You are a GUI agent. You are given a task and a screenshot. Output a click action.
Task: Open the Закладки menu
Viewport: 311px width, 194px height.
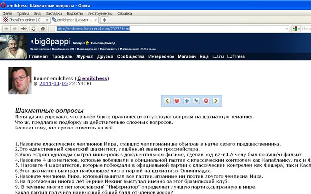(x=53, y=13)
